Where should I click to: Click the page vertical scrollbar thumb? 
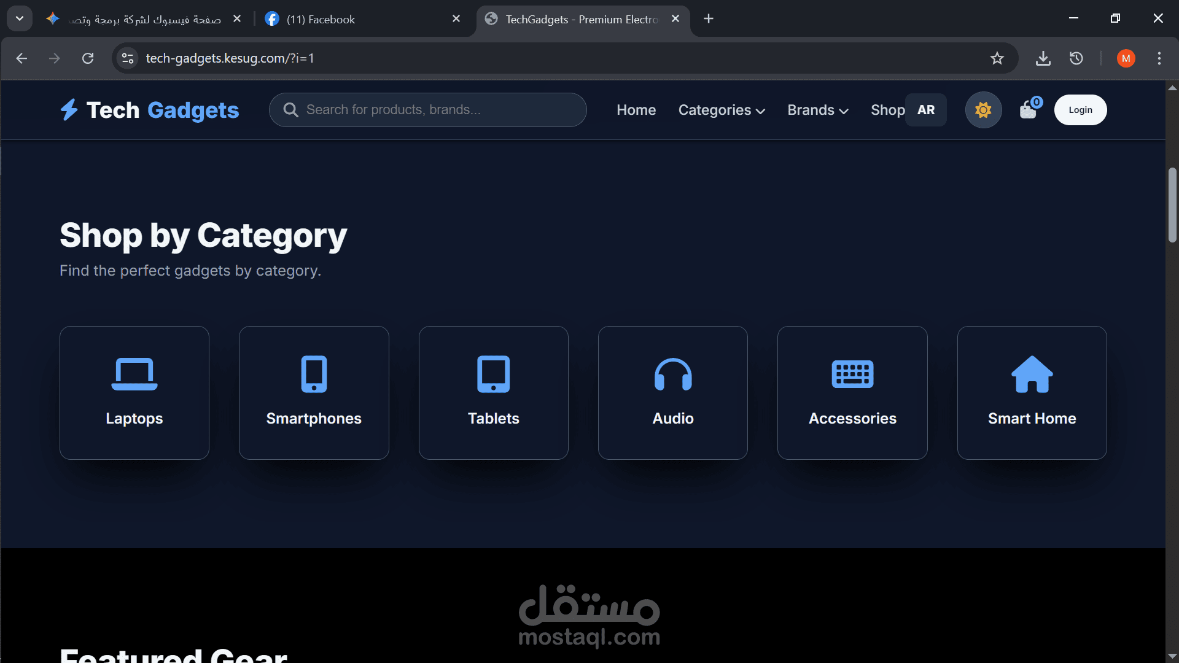click(x=1172, y=204)
